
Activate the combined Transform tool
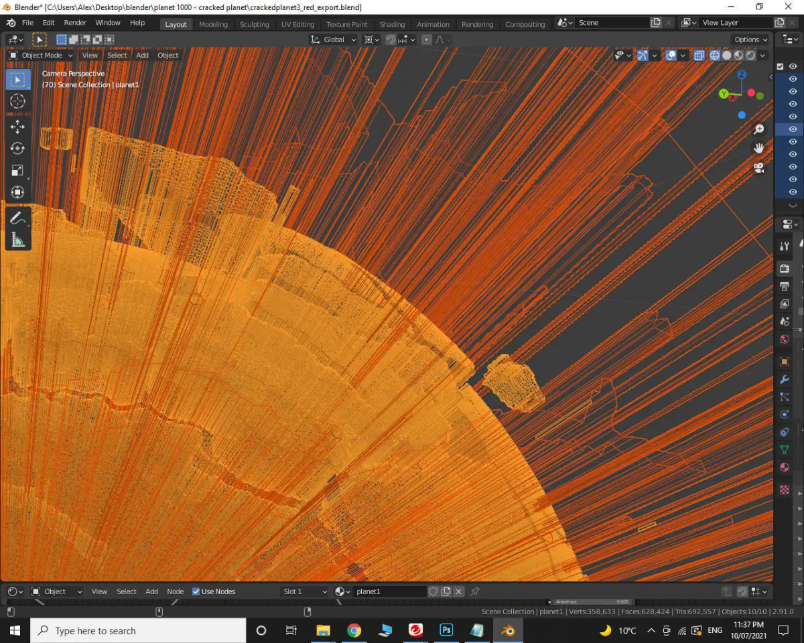[18, 192]
